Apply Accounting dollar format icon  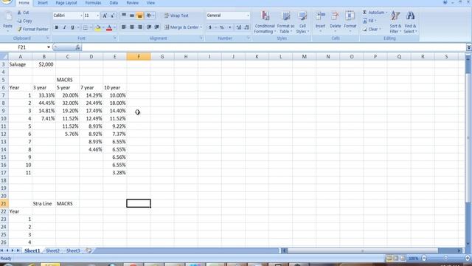click(x=210, y=27)
